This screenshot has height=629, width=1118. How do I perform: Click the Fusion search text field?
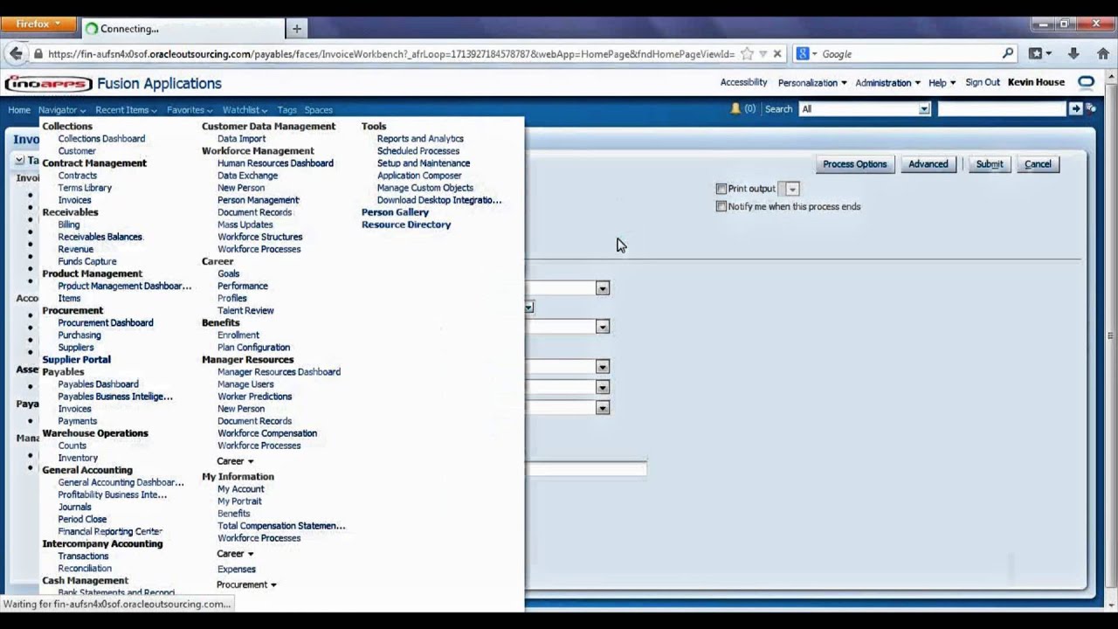click(1002, 109)
